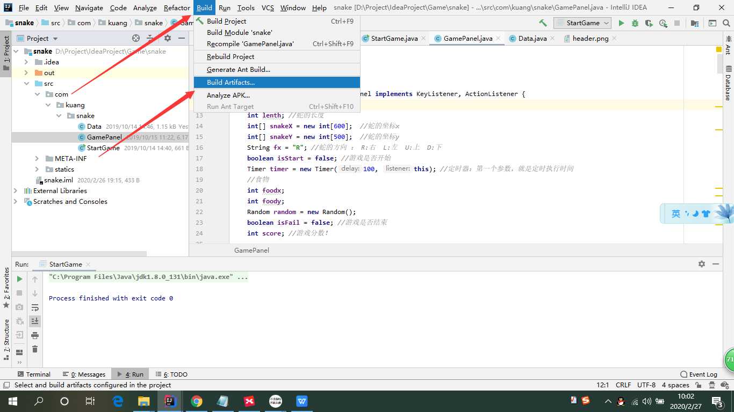
Task: Toggle scroll to end in Run console
Action: click(x=35, y=321)
